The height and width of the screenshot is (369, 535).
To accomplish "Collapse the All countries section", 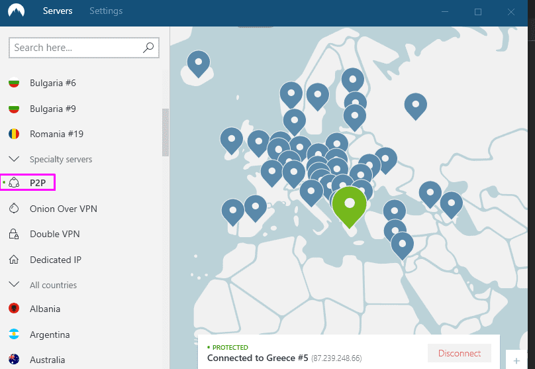I will pyautogui.click(x=14, y=284).
